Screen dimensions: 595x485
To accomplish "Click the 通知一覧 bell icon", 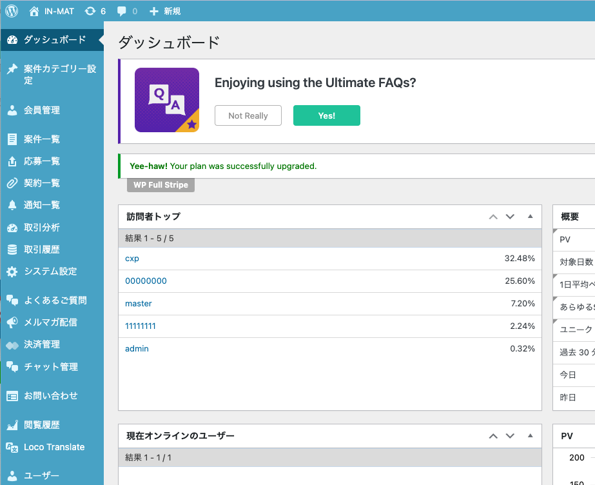I will click(12, 205).
